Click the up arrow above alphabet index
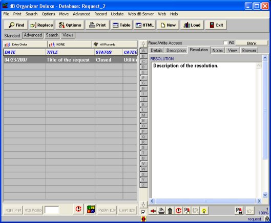 pos(143,44)
